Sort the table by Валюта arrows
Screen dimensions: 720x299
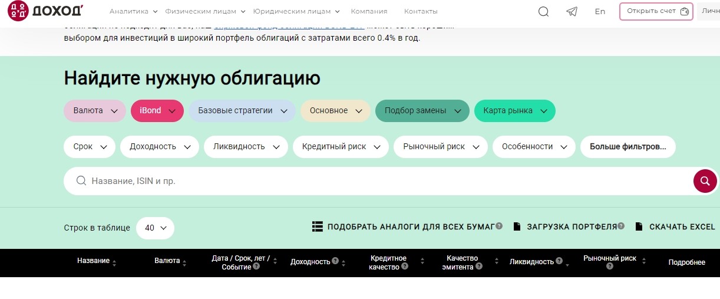[184, 262]
